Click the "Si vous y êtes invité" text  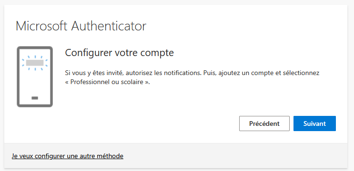pos(94,73)
